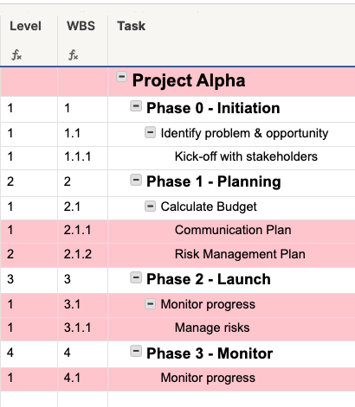
Task: Collapse Phase 2 - Launch group
Action: pos(136,278)
